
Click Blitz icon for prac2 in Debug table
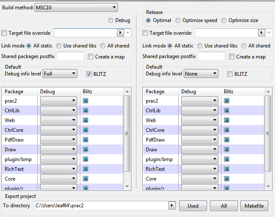pos(85,101)
